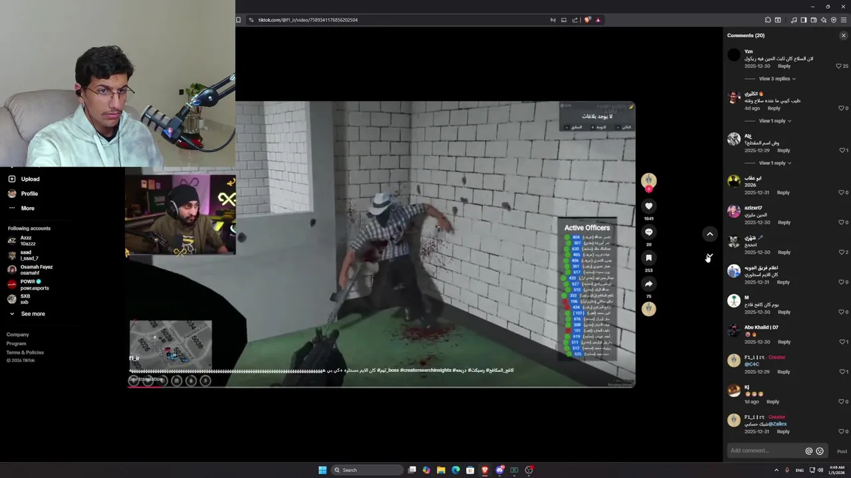Bookmark page icon left of address bar
The image size is (851, 478).
pyautogui.click(x=239, y=20)
